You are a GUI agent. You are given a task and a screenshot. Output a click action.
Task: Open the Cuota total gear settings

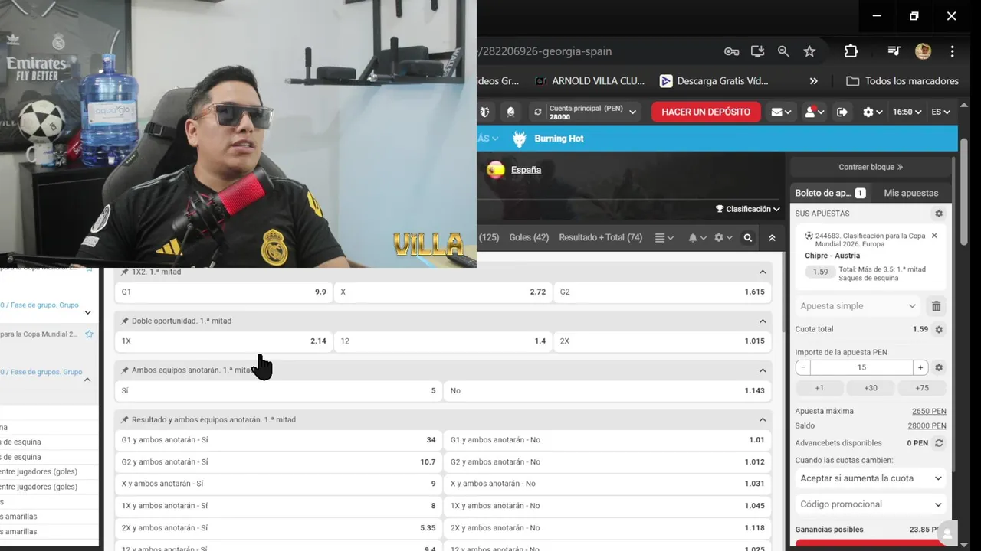(939, 329)
